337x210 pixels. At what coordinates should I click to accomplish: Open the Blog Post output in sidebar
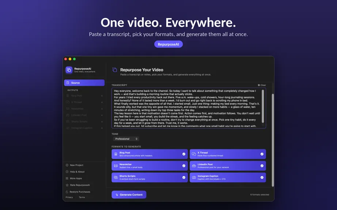tap(84, 96)
